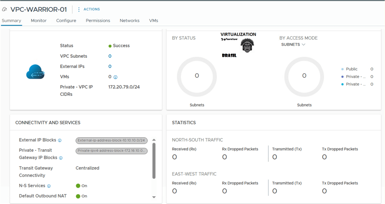The height and width of the screenshot is (204, 385).
Task: Click the info icon next to VMs count
Action: (x=115, y=77)
